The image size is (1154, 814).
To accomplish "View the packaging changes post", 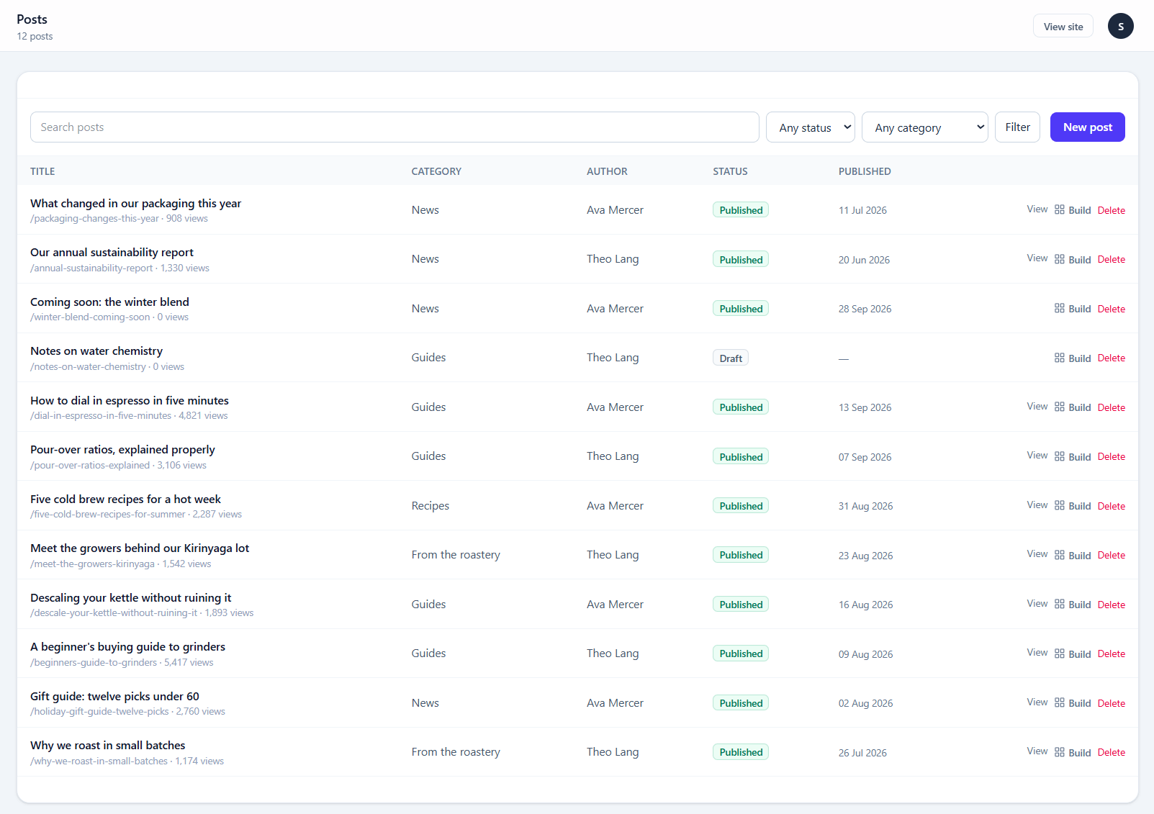I will (1037, 209).
